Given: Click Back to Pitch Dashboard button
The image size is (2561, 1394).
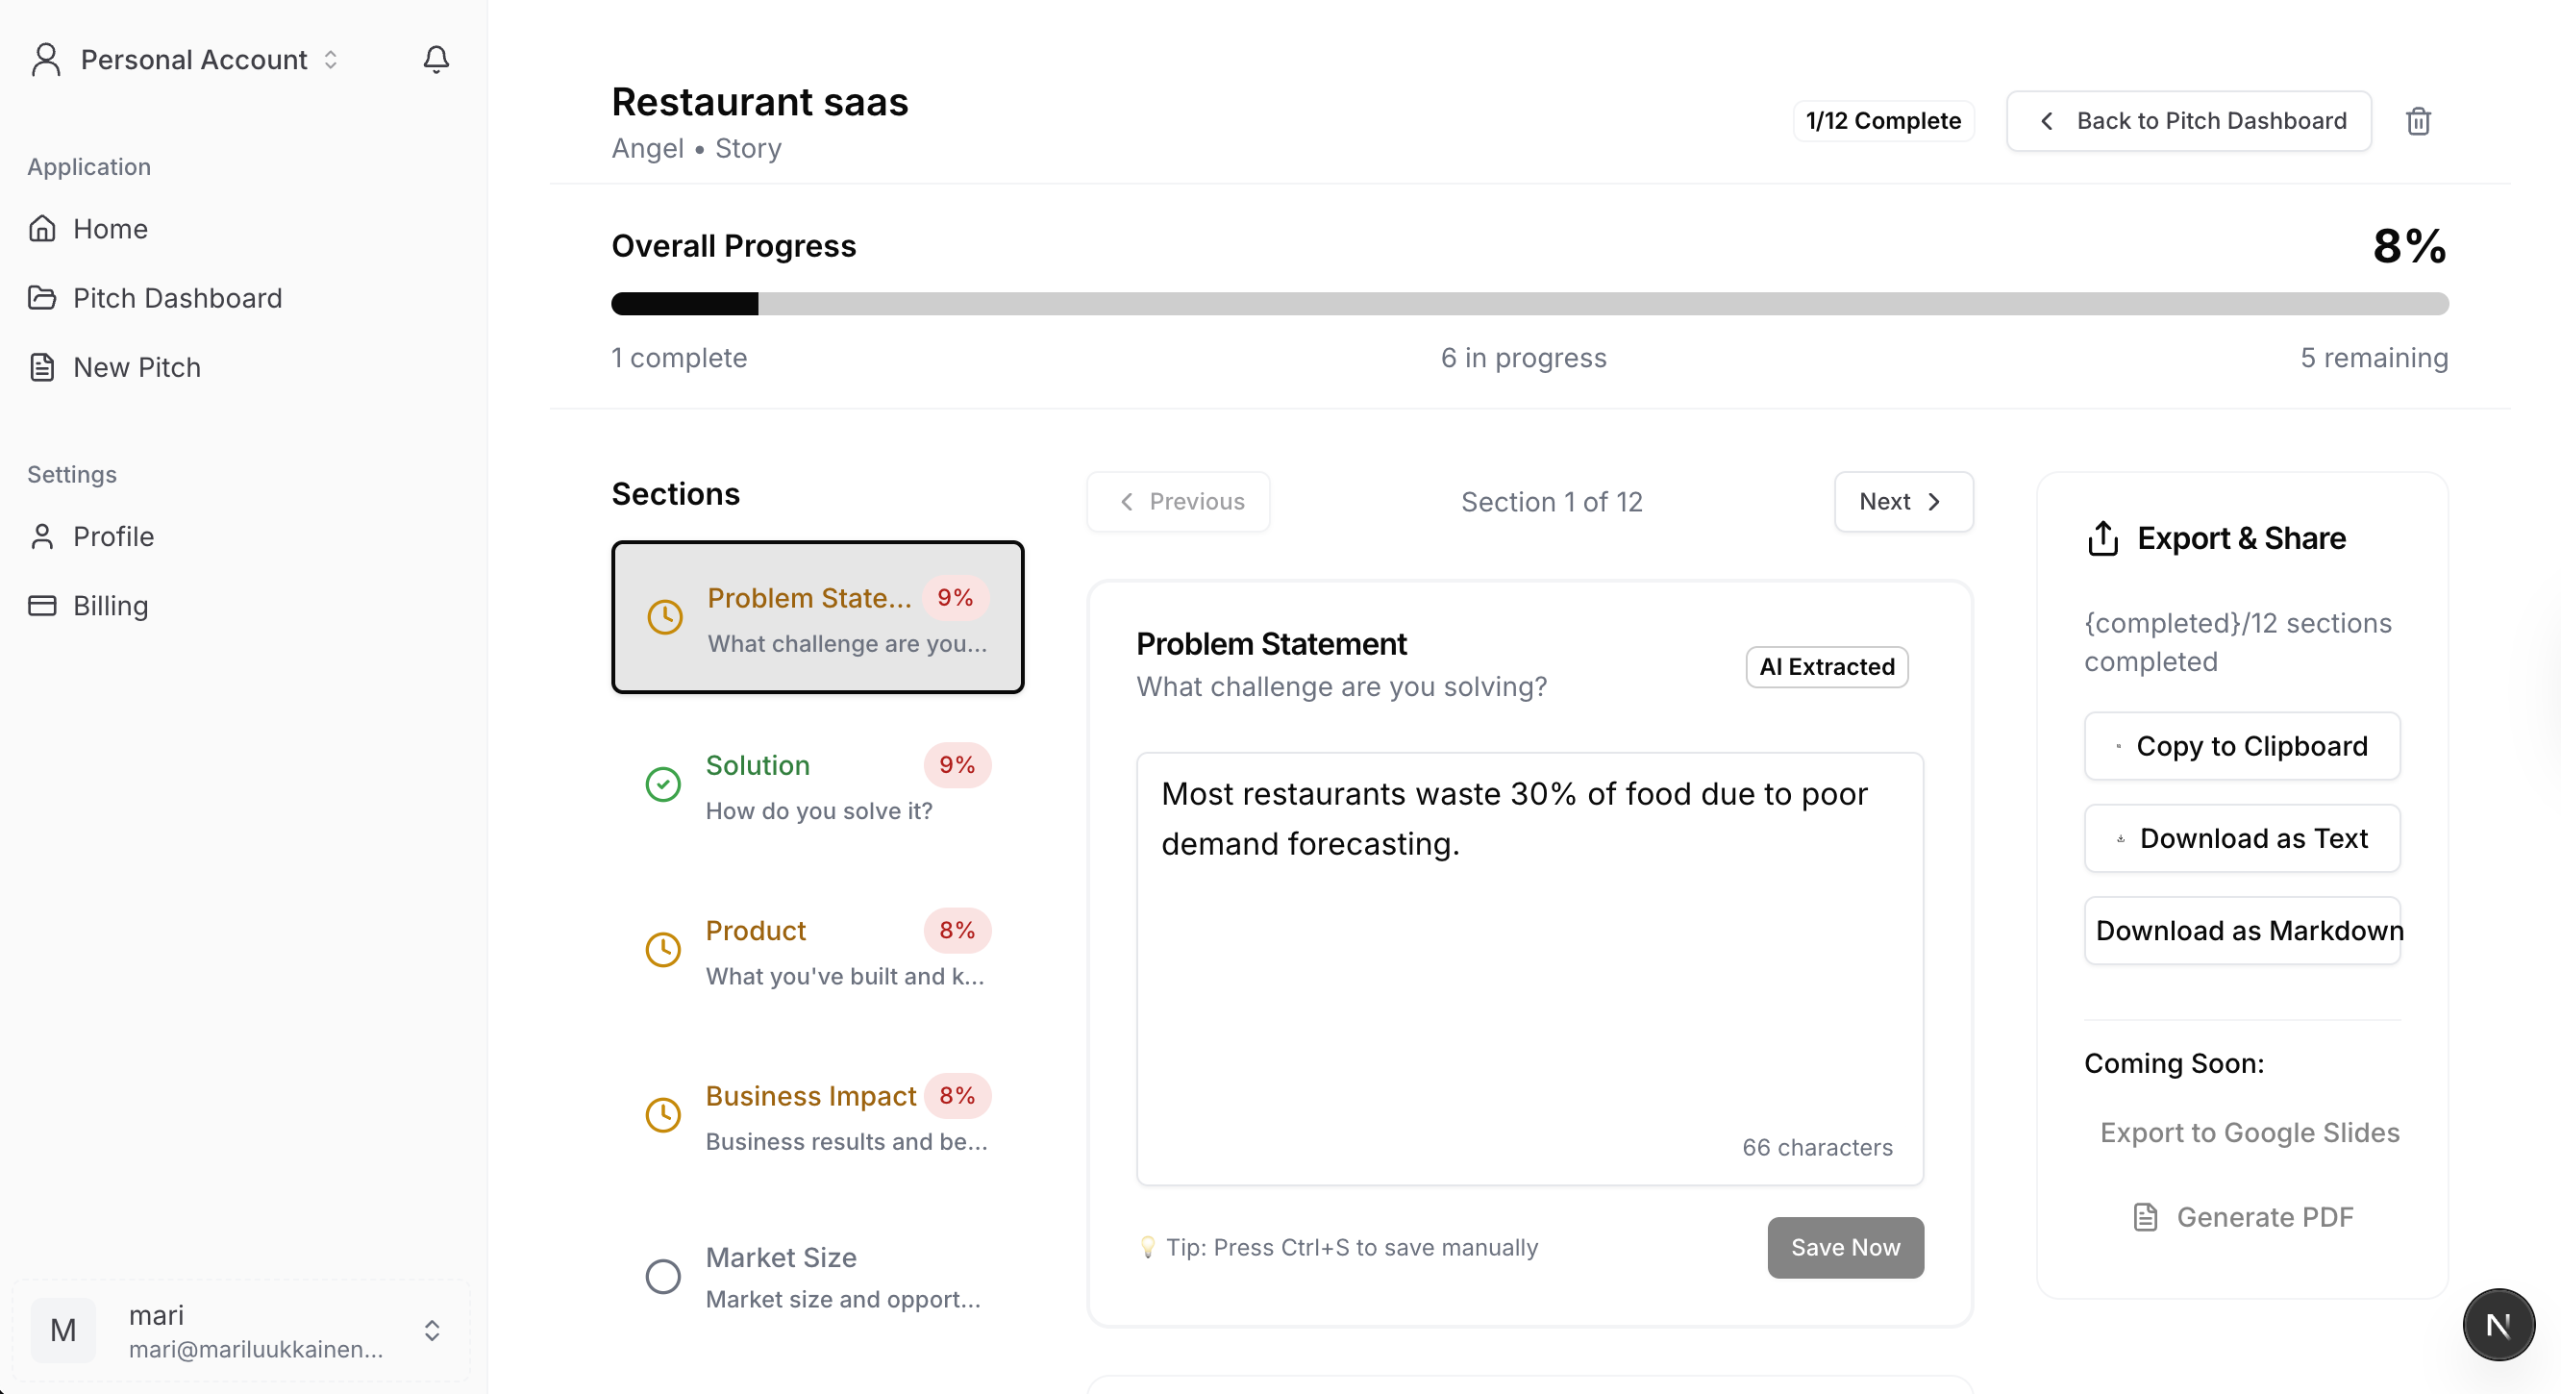Looking at the screenshot, I should (x=2188, y=121).
